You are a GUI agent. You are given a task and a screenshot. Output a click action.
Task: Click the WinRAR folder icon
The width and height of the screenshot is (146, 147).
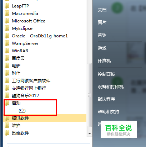click(7, 51)
